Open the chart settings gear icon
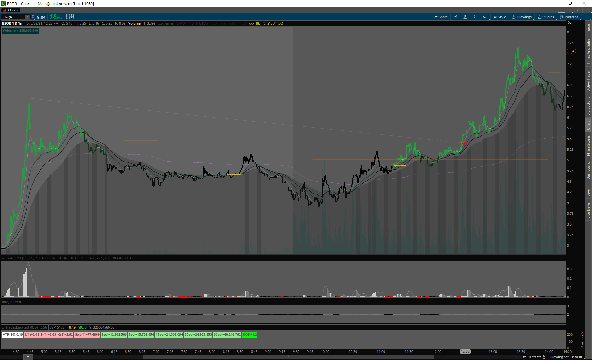Screen dimensions: 592x360 tap(475, 17)
